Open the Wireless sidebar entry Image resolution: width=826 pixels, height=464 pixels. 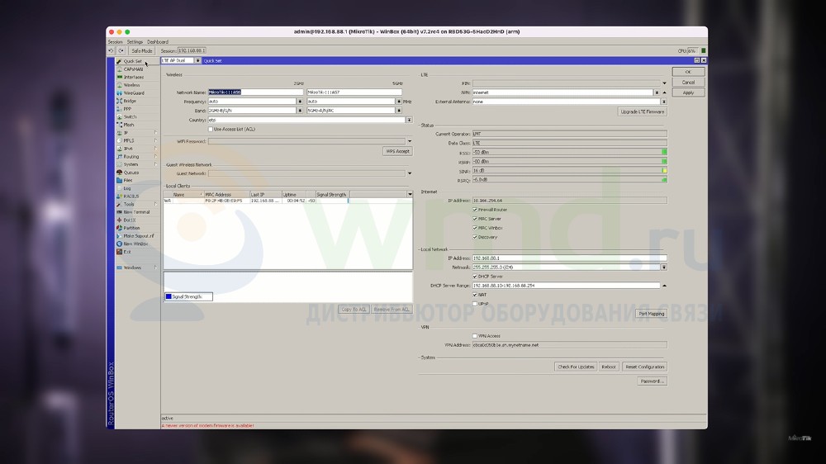[x=131, y=85]
